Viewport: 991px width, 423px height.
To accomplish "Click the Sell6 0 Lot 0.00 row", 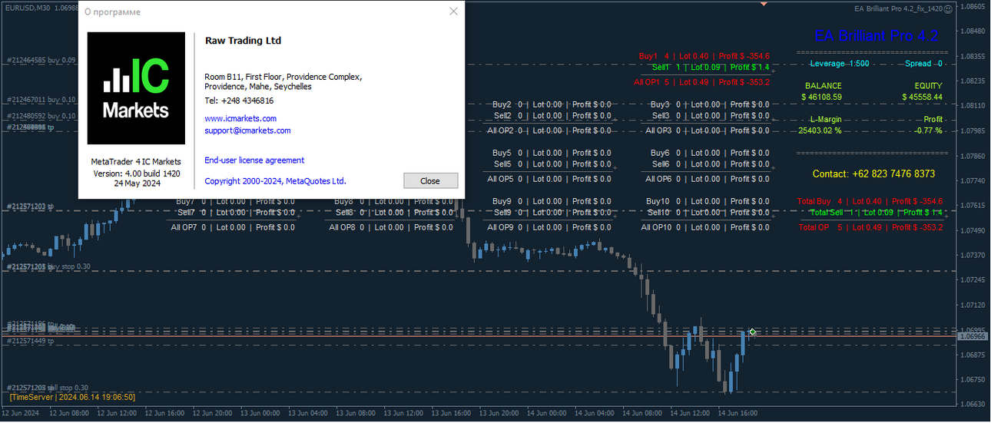I will [x=711, y=164].
